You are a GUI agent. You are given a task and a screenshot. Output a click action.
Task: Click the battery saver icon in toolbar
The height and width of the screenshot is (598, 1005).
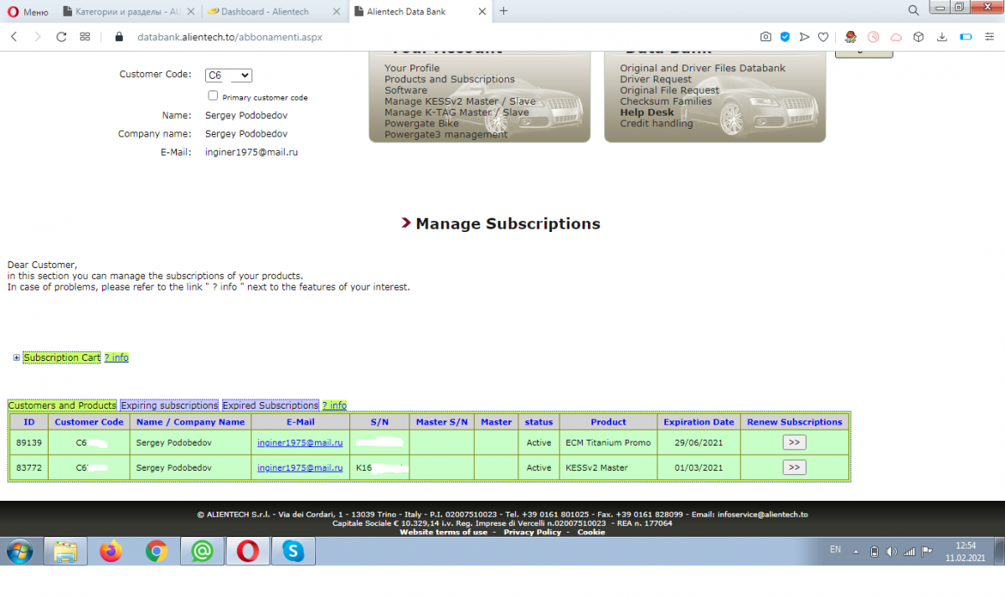click(x=965, y=37)
